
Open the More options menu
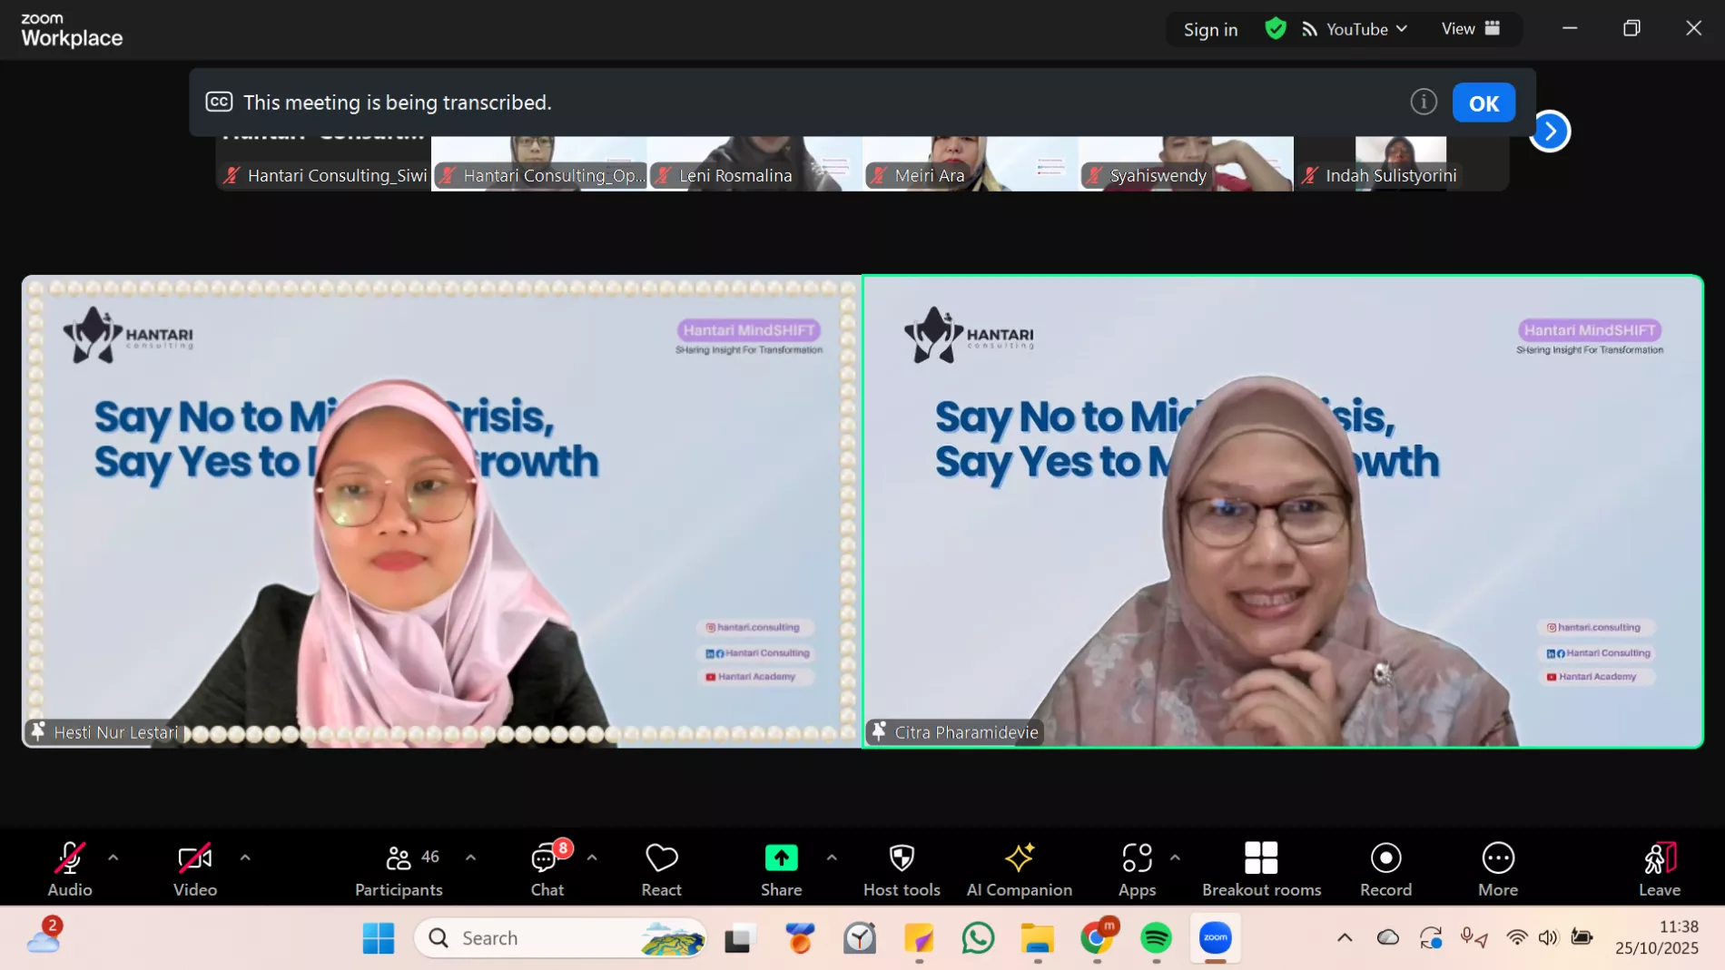pos(1497,867)
